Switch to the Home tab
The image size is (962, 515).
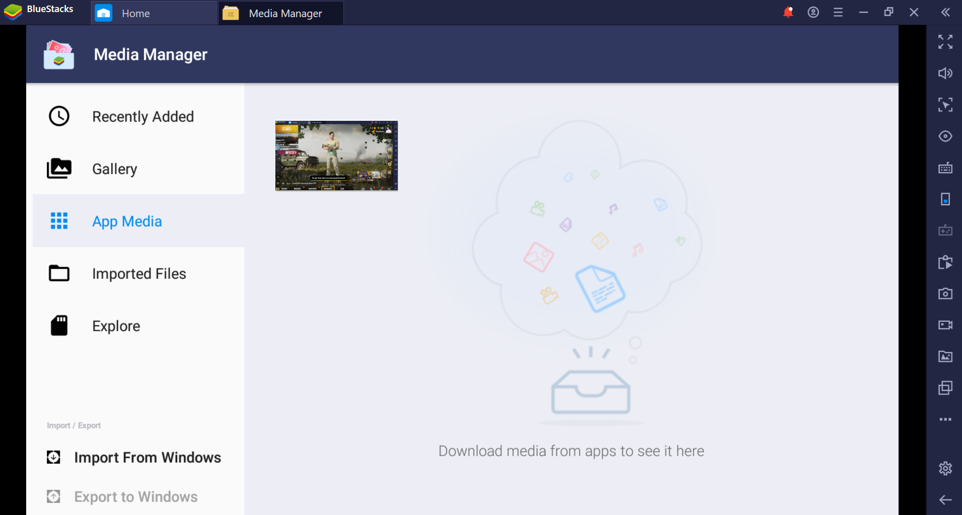click(154, 13)
